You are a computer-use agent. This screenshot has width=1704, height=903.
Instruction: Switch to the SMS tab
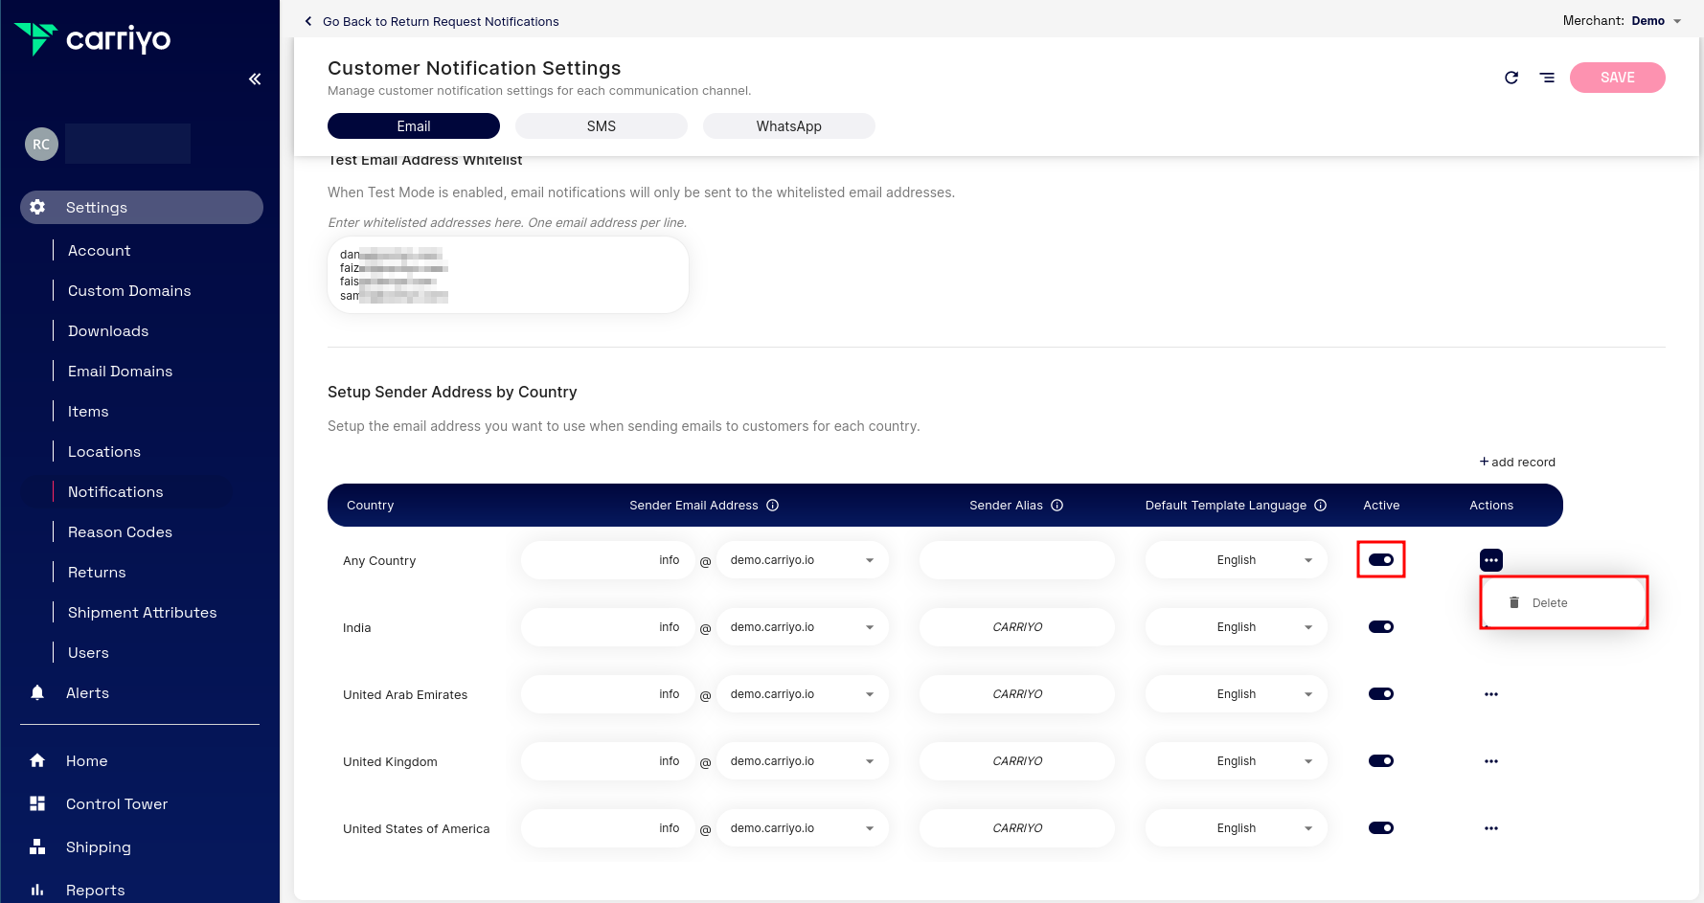(x=601, y=125)
